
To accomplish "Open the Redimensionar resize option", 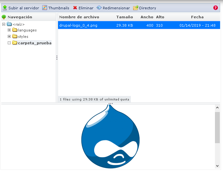I will (x=113, y=8).
